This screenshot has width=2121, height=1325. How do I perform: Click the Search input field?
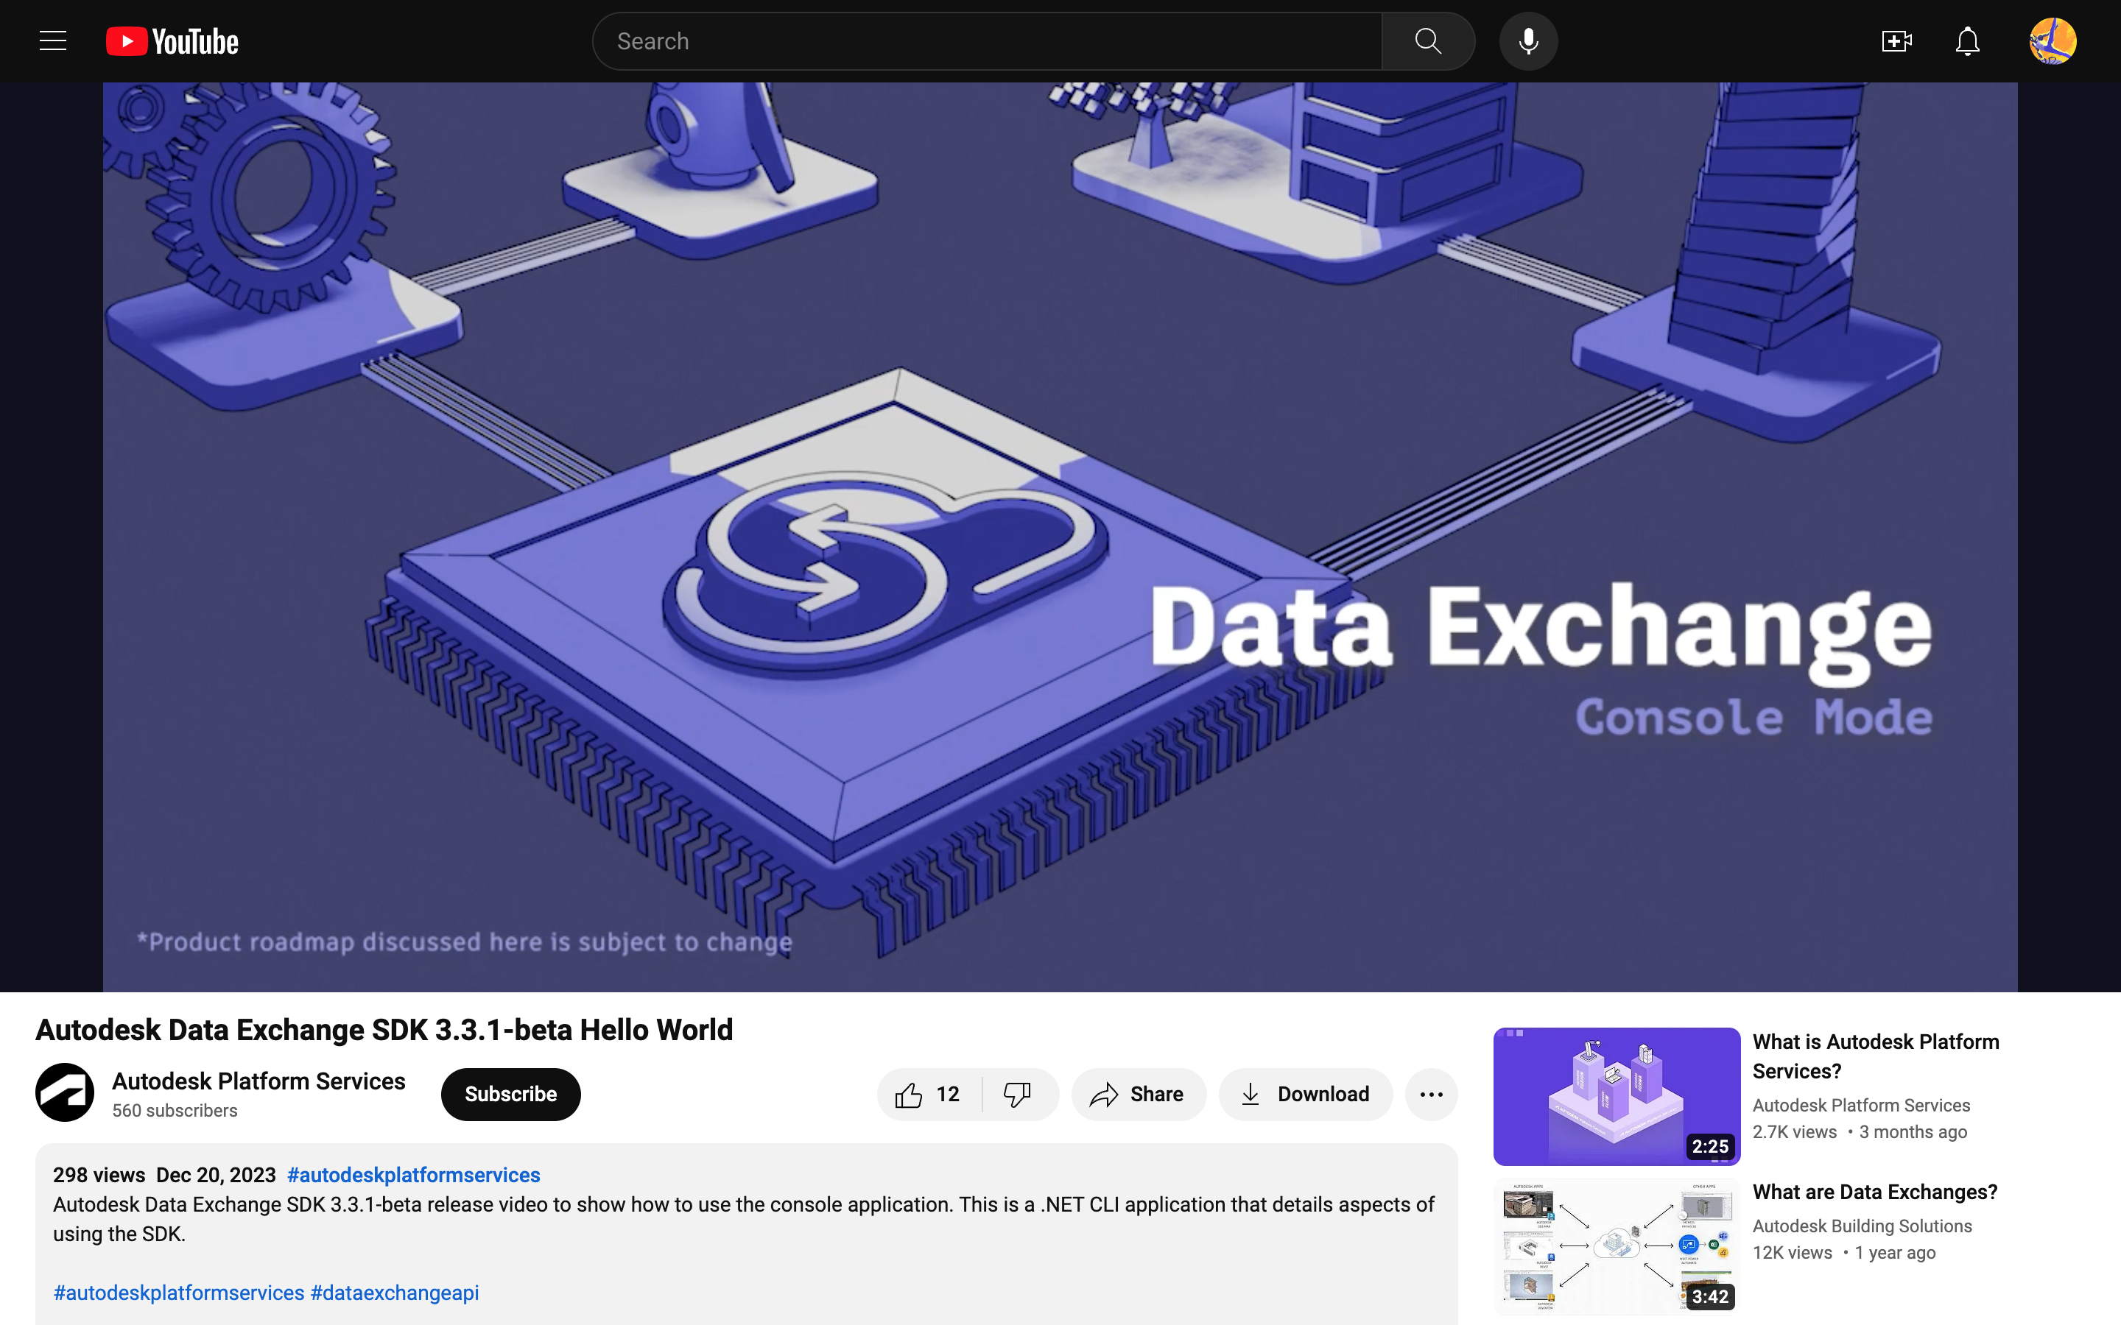click(987, 41)
